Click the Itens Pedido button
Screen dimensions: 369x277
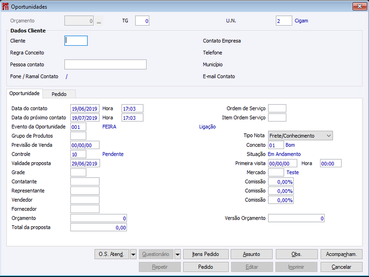point(206,254)
